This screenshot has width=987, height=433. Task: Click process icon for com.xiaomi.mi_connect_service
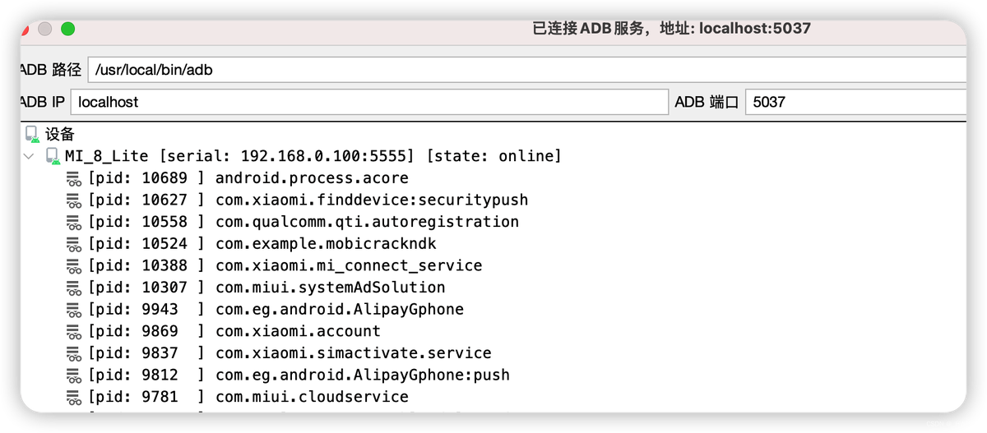[74, 265]
